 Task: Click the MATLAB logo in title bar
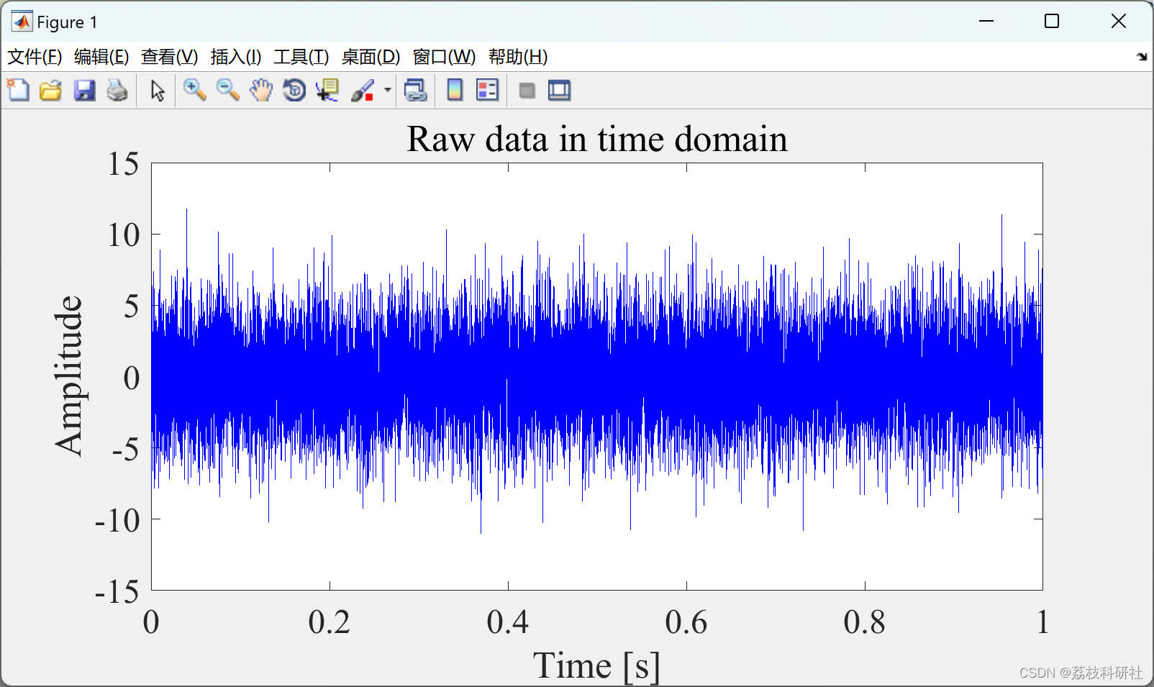click(22, 22)
